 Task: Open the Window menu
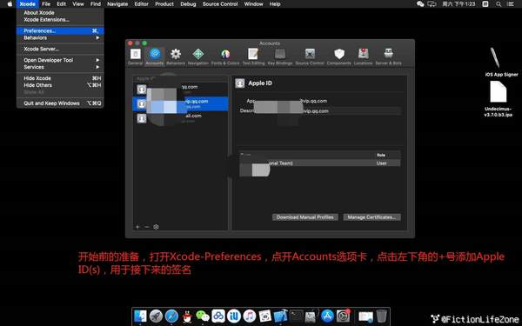tap(253, 4)
